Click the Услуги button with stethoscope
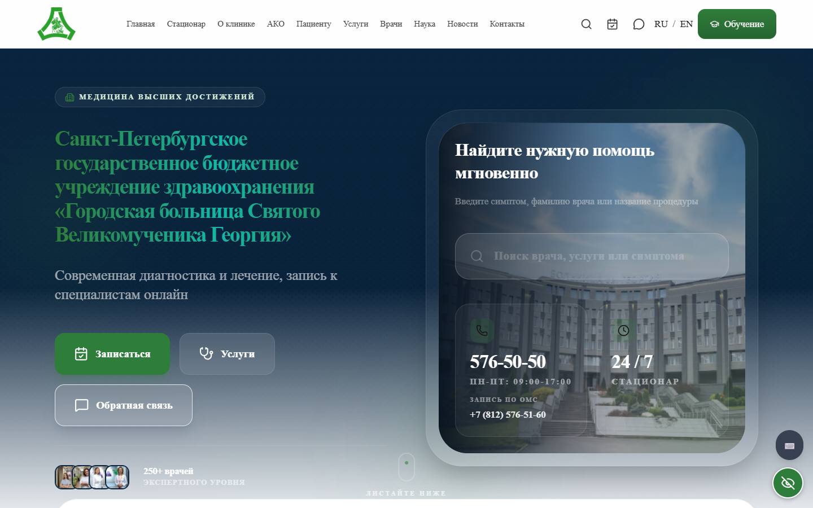 click(227, 354)
